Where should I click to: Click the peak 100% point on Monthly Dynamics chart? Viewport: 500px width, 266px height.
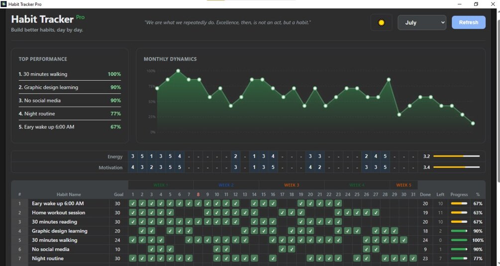178,71
